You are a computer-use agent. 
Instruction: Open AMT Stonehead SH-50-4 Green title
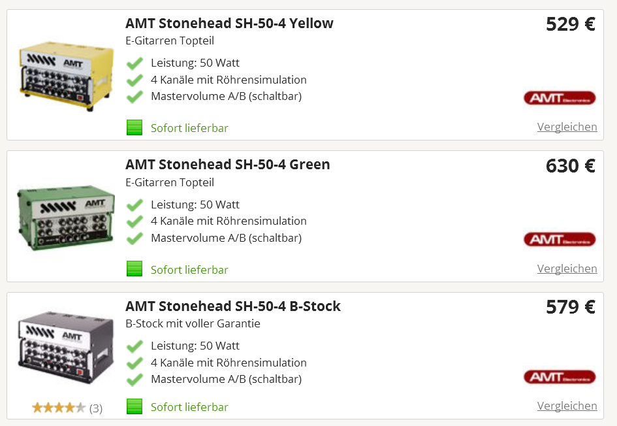pyautogui.click(x=228, y=165)
